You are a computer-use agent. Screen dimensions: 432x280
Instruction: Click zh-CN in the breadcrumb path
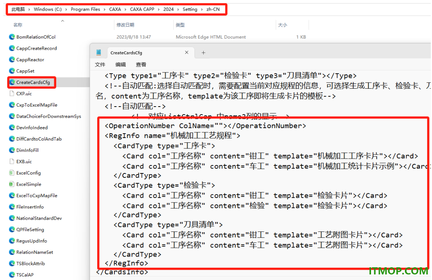213,10
